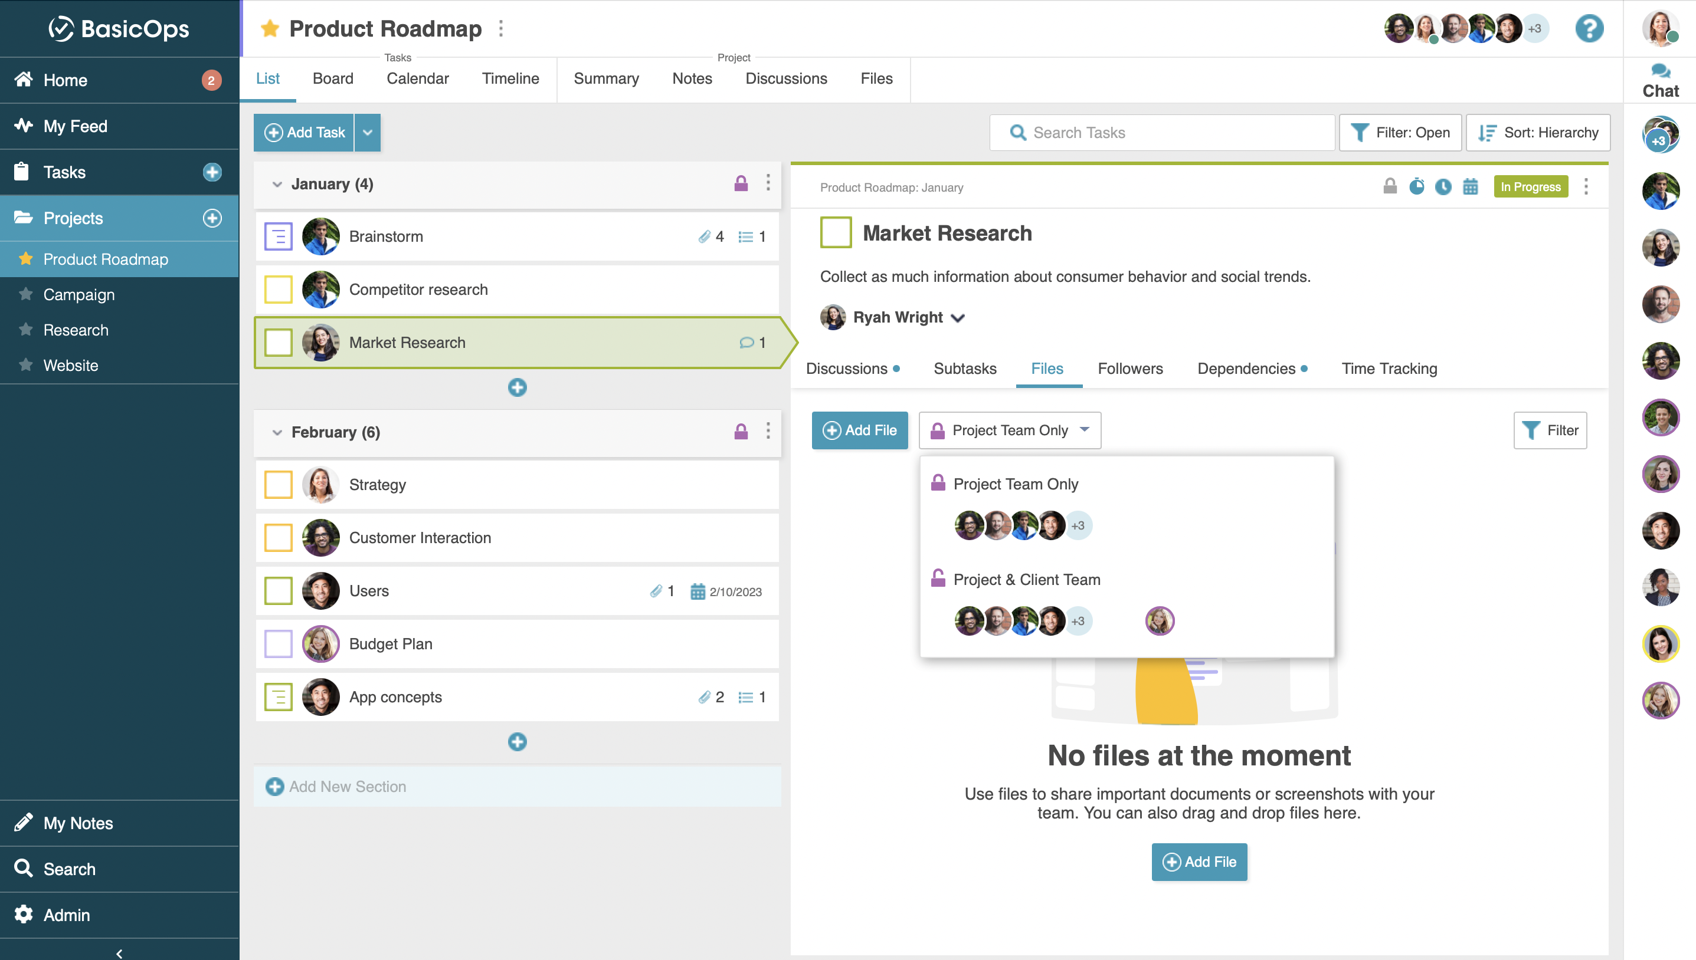Screen dimensions: 1696x960
Task: Open the Summary project tab
Action: tap(606, 78)
